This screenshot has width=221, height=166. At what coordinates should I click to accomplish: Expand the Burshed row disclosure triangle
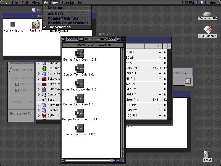click(x=39, y=110)
